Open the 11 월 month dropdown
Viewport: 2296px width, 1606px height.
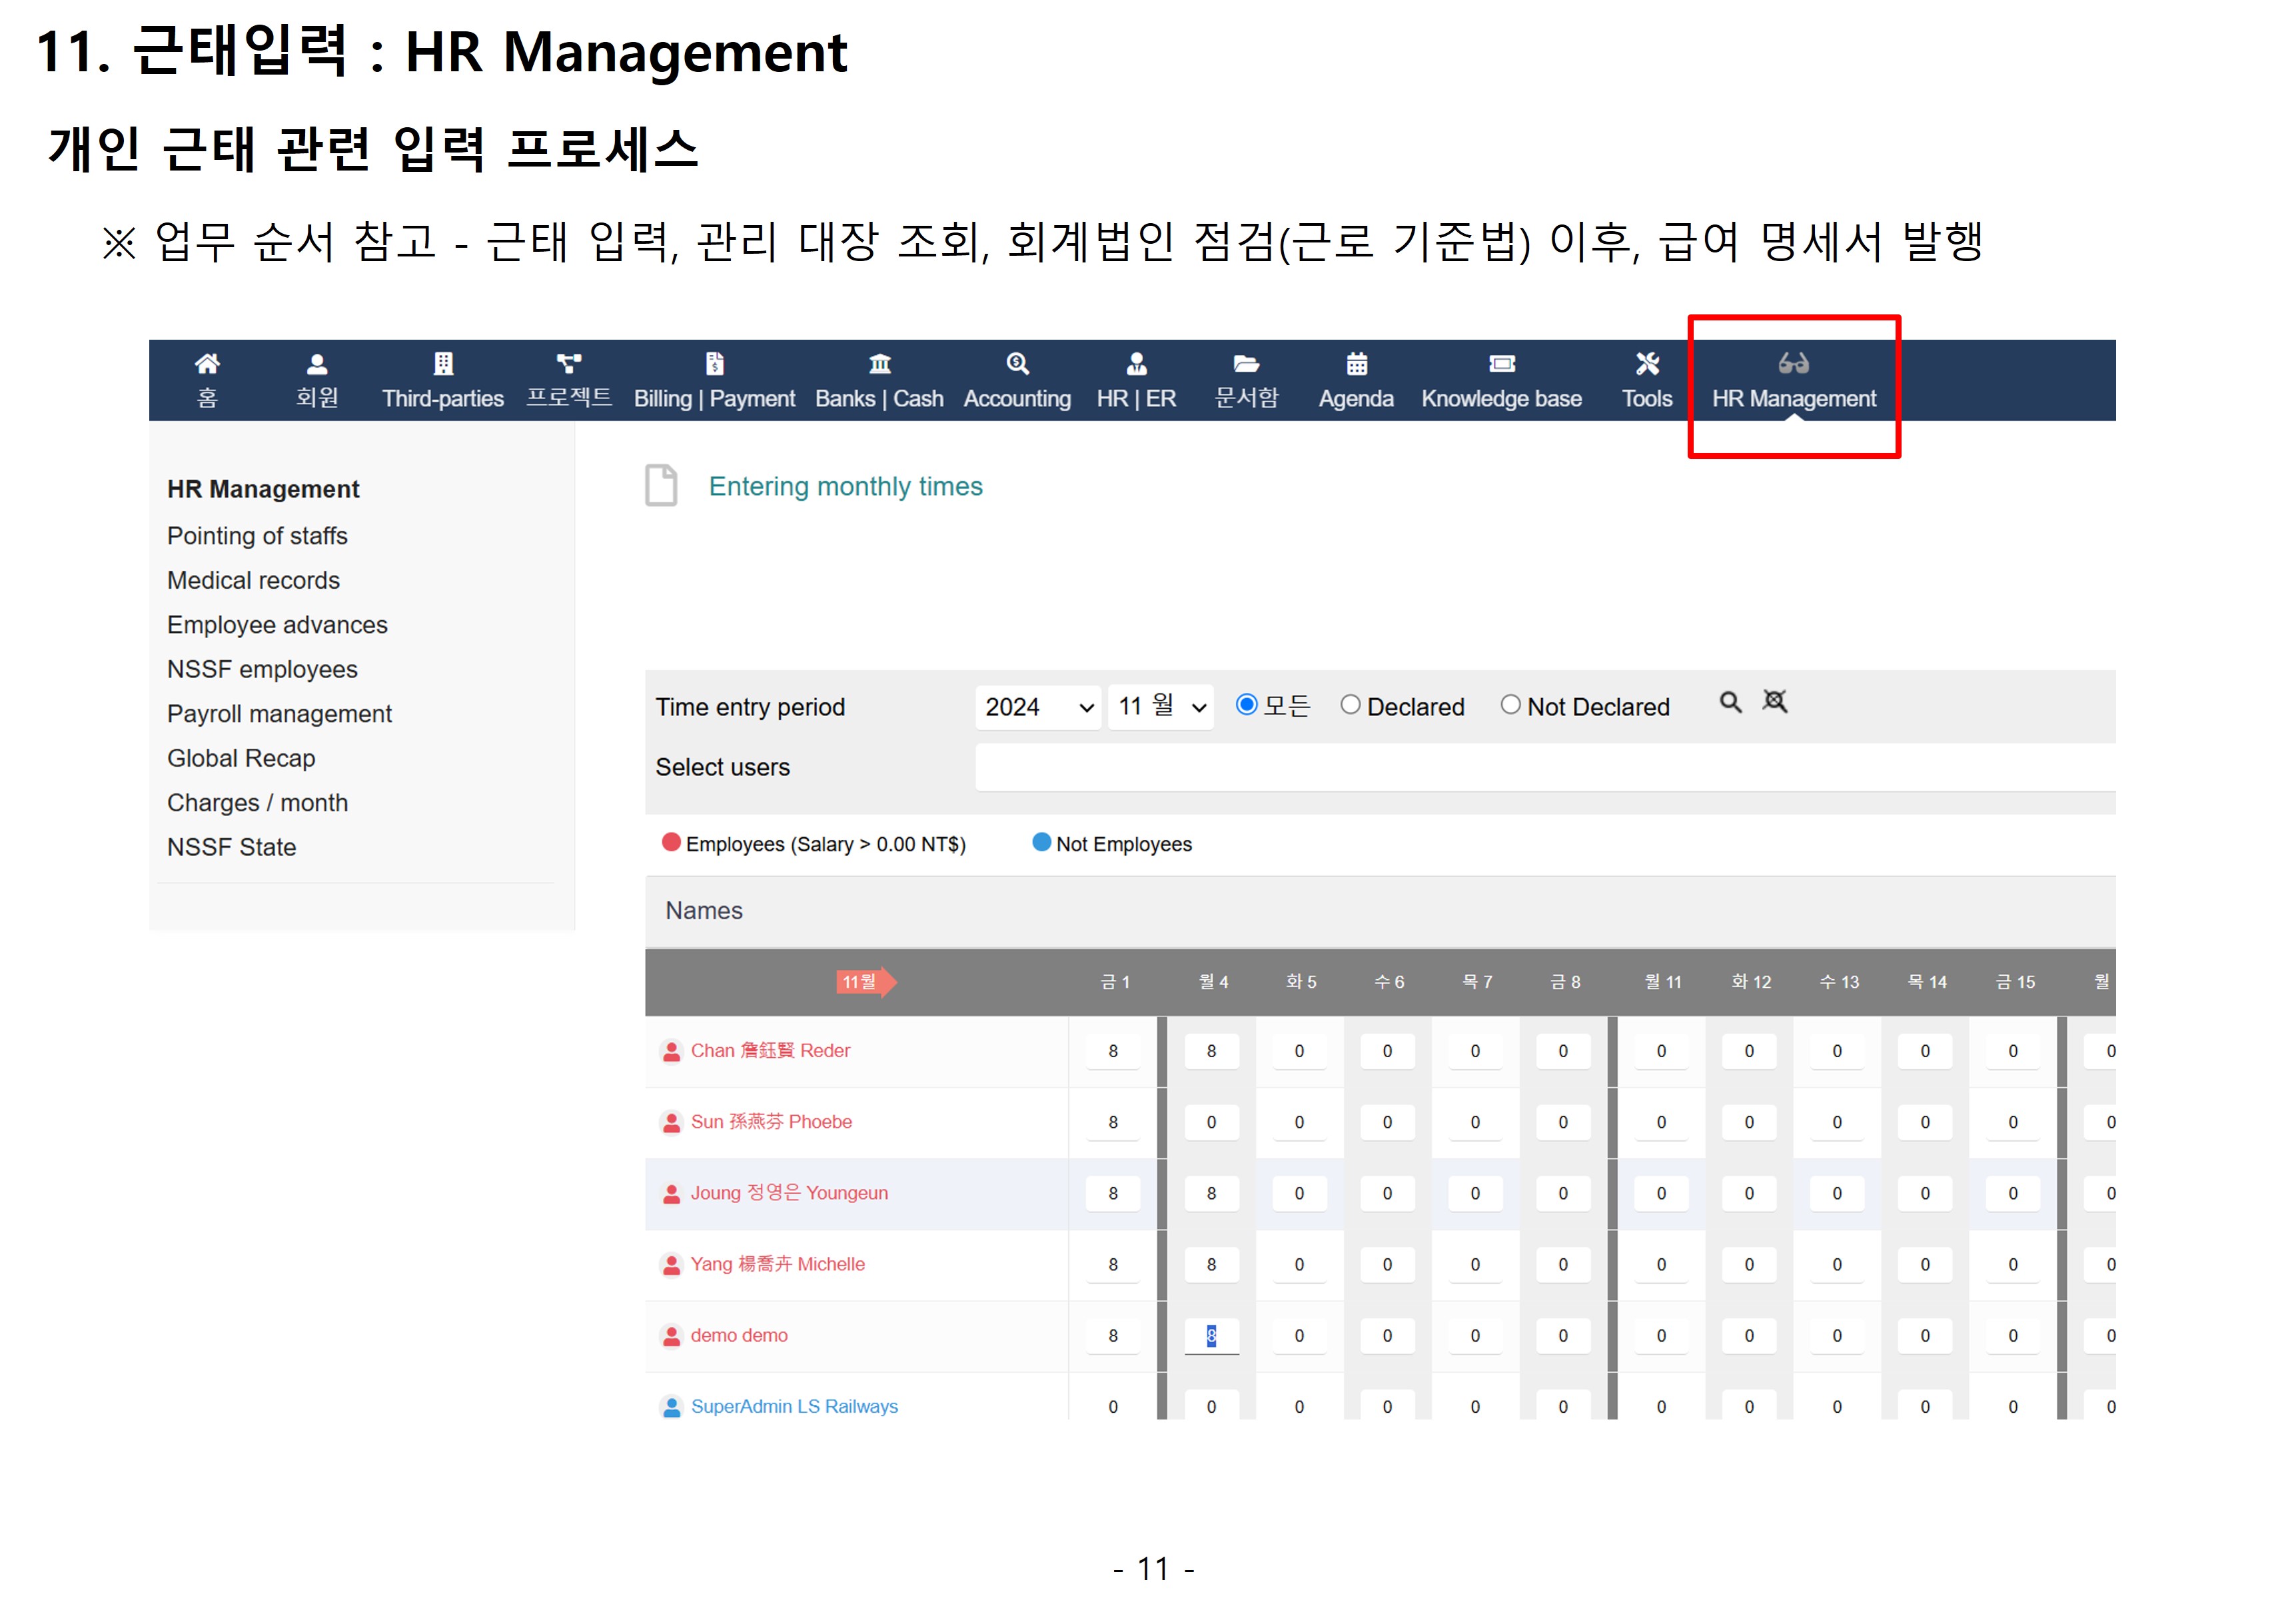pyautogui.click(x=1161, y=707)
